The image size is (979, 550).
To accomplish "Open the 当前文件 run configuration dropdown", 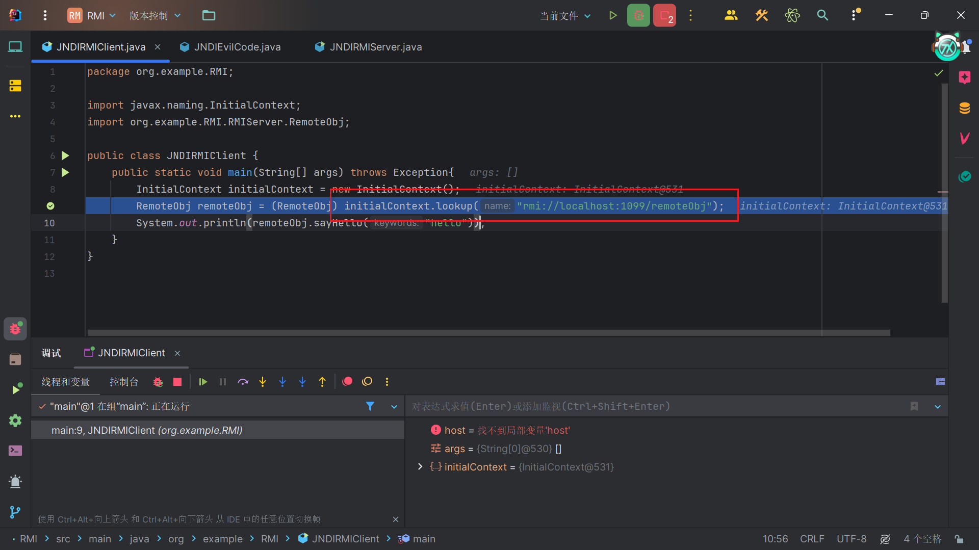I will (x=565, y=16).
